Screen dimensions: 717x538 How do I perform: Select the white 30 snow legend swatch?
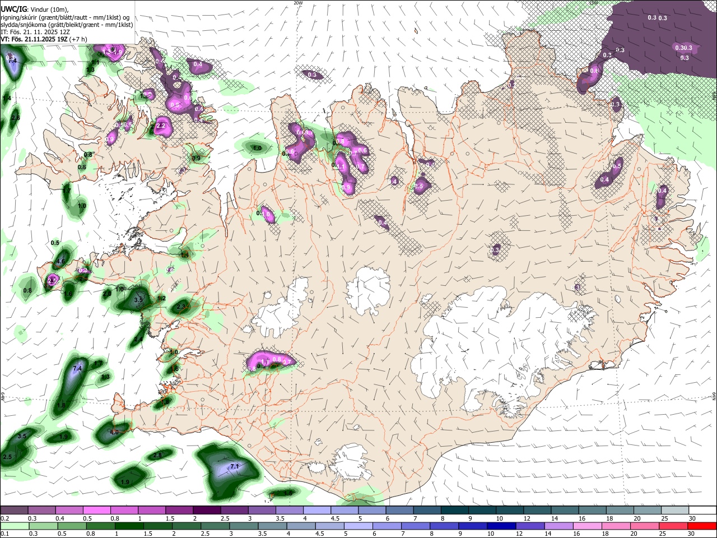click(x=702, y=511)
